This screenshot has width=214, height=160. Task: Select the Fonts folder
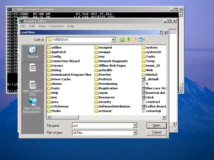tap(53, 88)
